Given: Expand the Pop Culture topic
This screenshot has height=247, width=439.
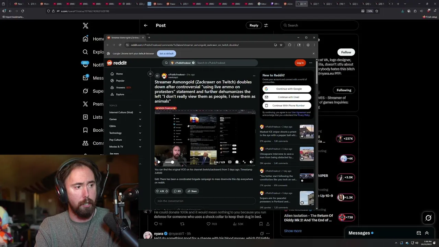Looking at the screenshot, I should (140, 140).
